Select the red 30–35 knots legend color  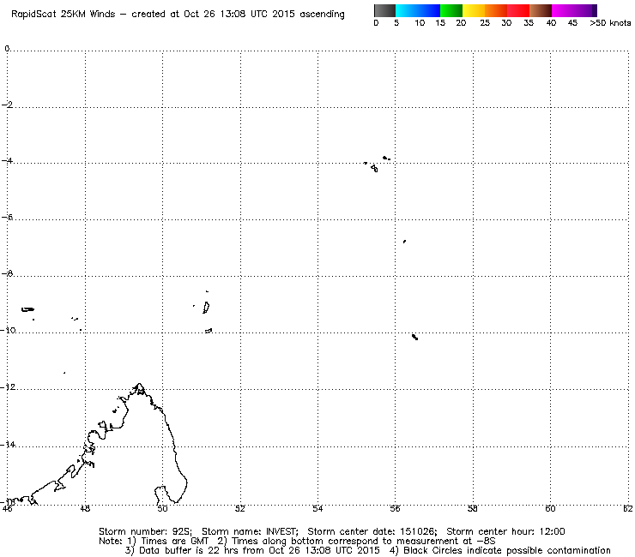coord(518,10)
